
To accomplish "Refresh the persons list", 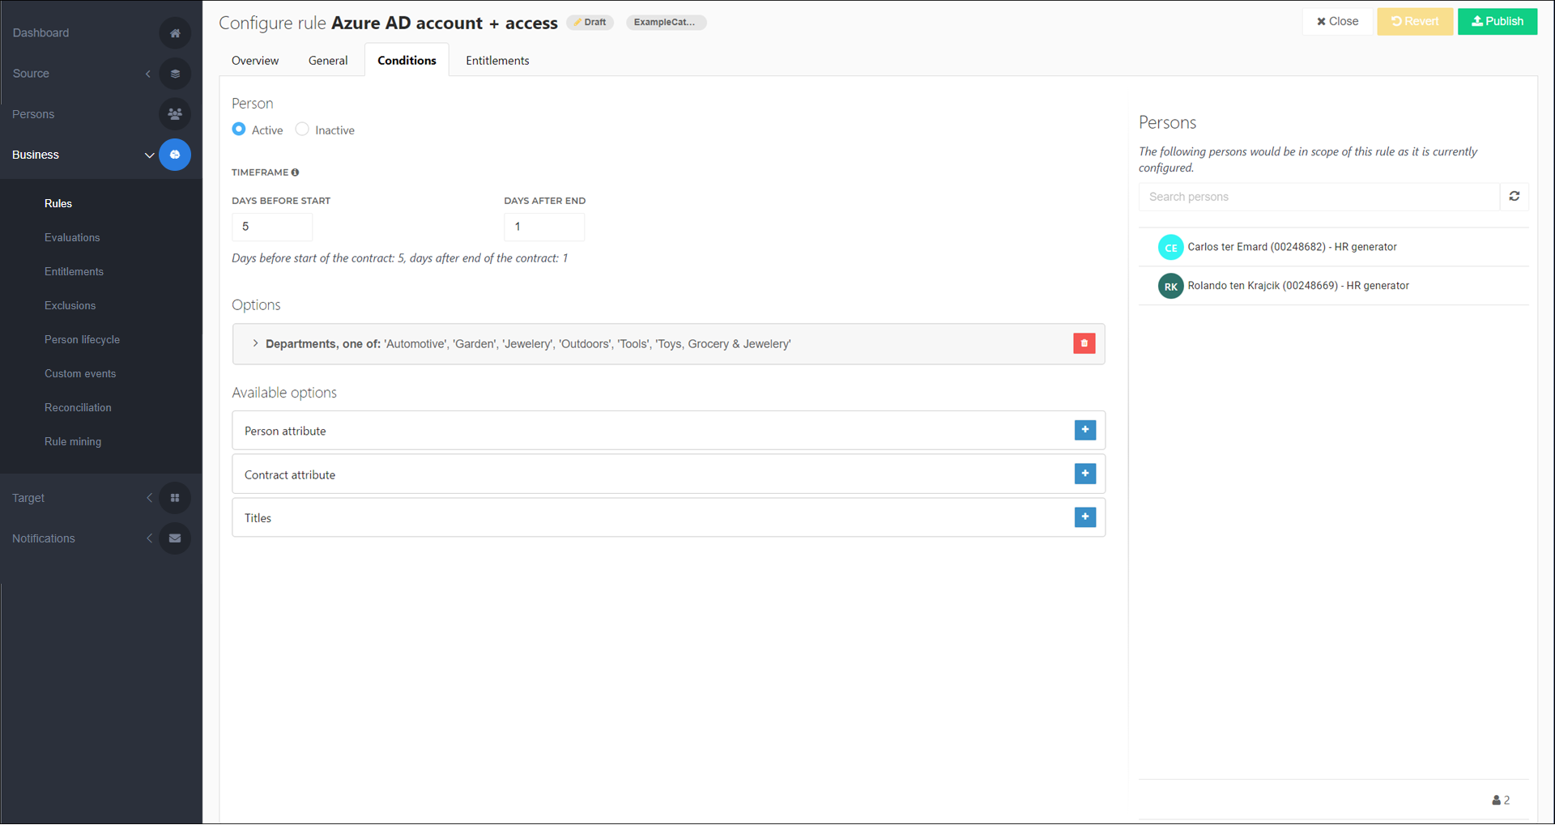I will click(1514, 197).
